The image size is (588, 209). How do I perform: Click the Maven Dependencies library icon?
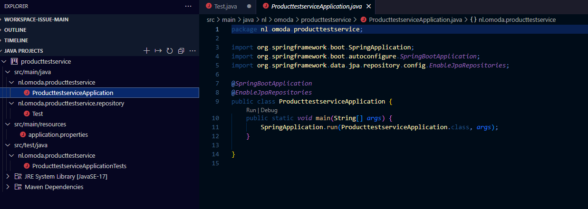[18, 187]
